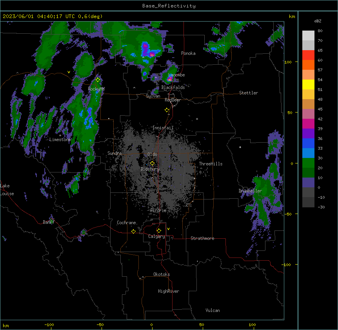Select the bright green 20-30 dBZ swatch
Image resolution: width=338 pixels, height=330 pixels.
coord(308,163)
